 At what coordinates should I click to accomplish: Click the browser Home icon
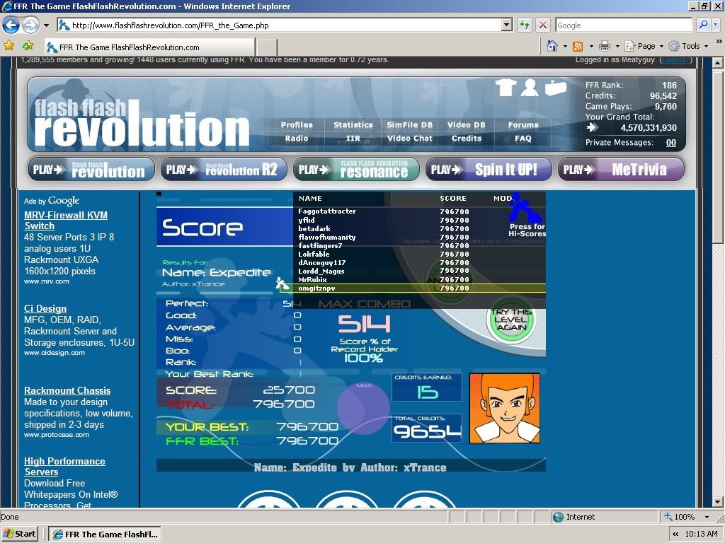point(552,46)
